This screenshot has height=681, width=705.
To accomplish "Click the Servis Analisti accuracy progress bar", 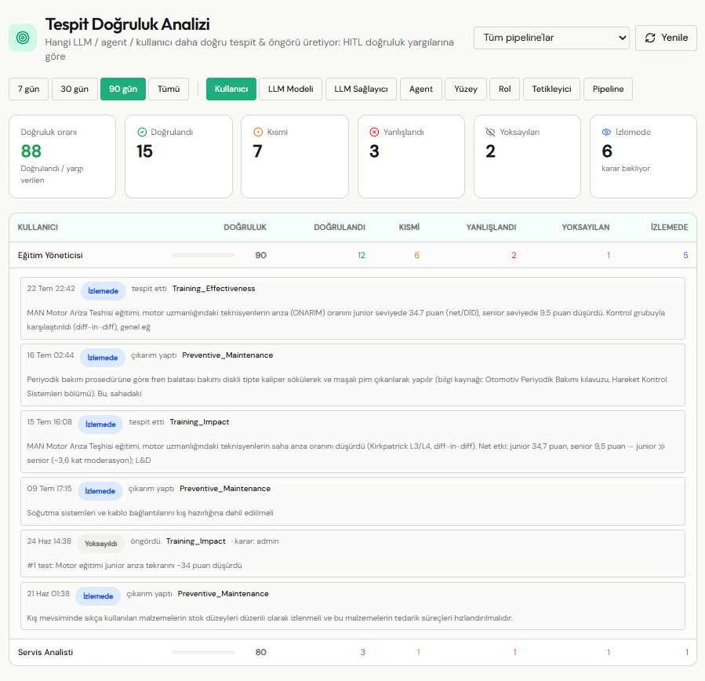I will click(203, 652).
